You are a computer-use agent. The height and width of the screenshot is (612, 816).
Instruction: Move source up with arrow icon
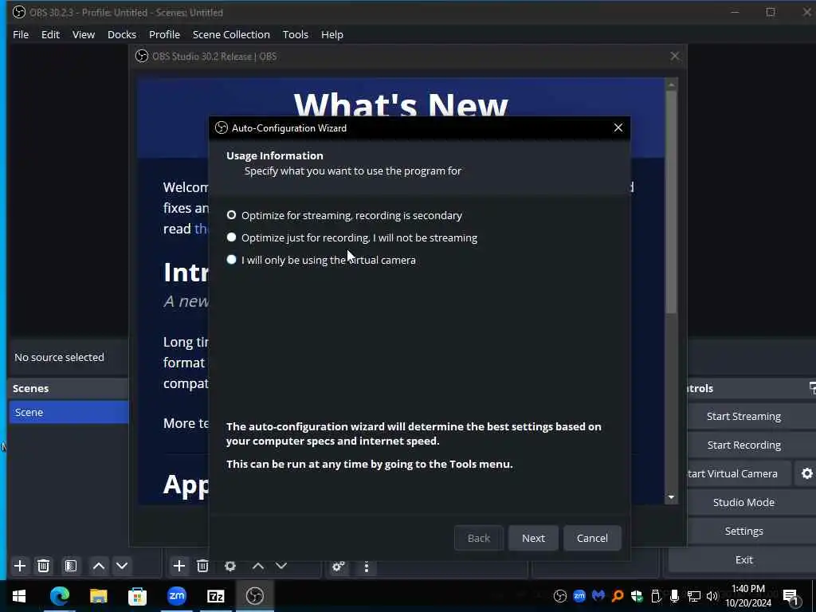(x=258, y=566)
